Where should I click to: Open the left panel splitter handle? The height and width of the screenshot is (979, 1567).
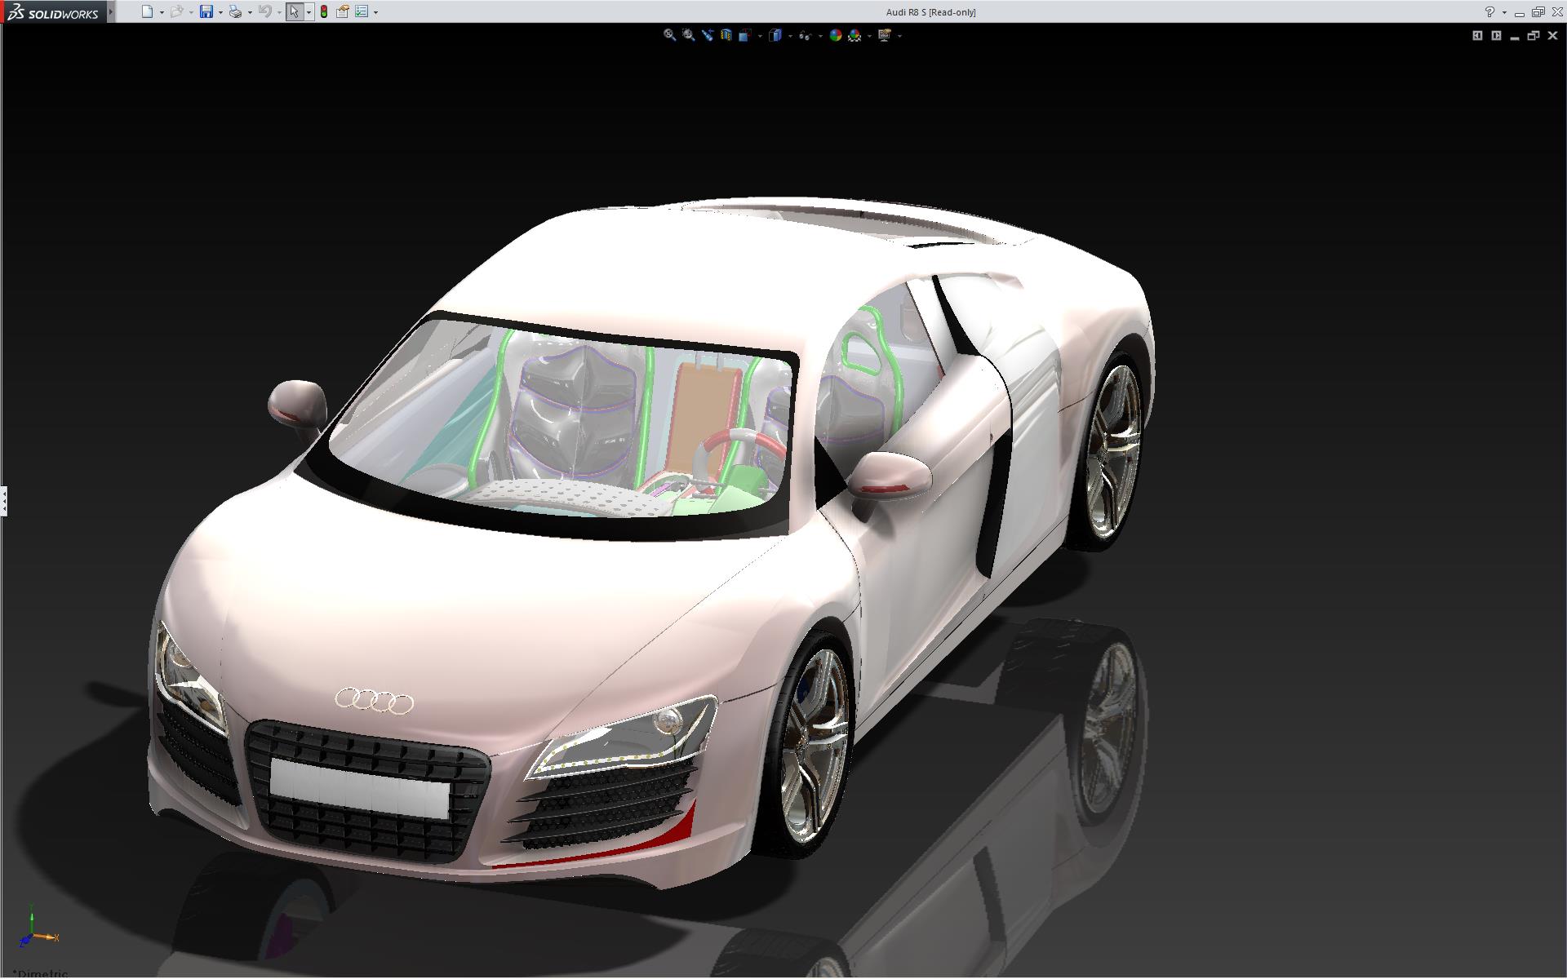click(3, 500)
